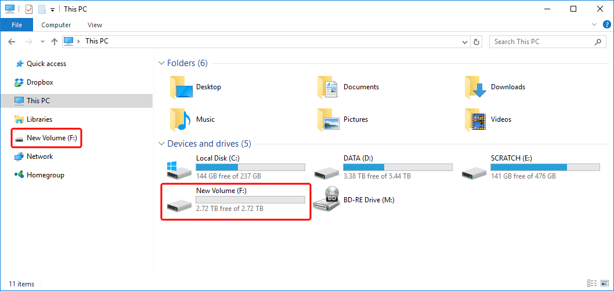Click the DATA (D:) storage usage bar
Screen dimensions: 614x291
tap(398, 167)
